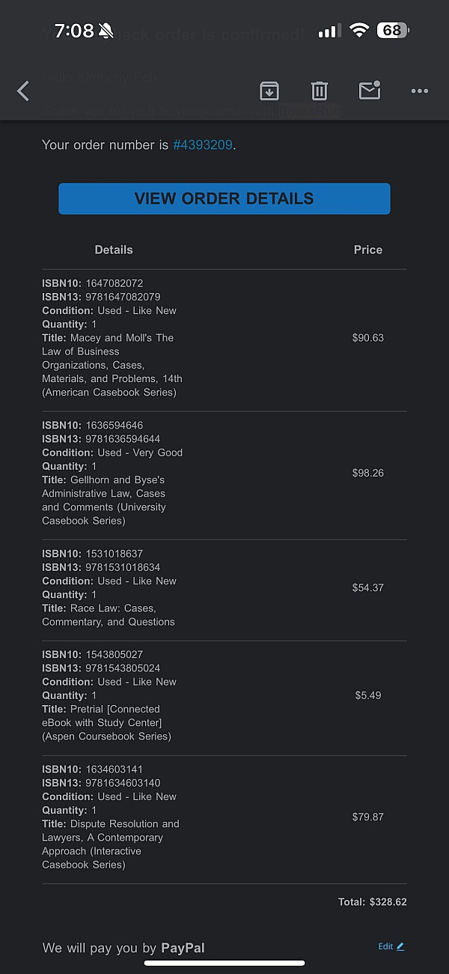
Task: Open the three-dot more options menu
Action: pyautogui.click(x=420, y=91)
